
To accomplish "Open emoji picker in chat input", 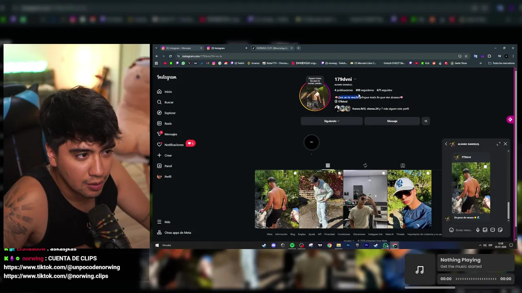I will pos(451,230).
